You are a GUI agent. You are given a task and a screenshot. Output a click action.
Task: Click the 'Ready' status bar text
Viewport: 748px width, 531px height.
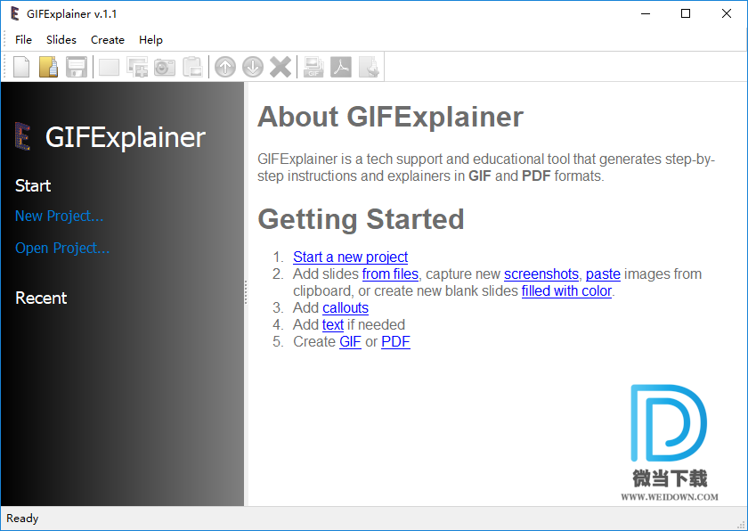(22, 519)
